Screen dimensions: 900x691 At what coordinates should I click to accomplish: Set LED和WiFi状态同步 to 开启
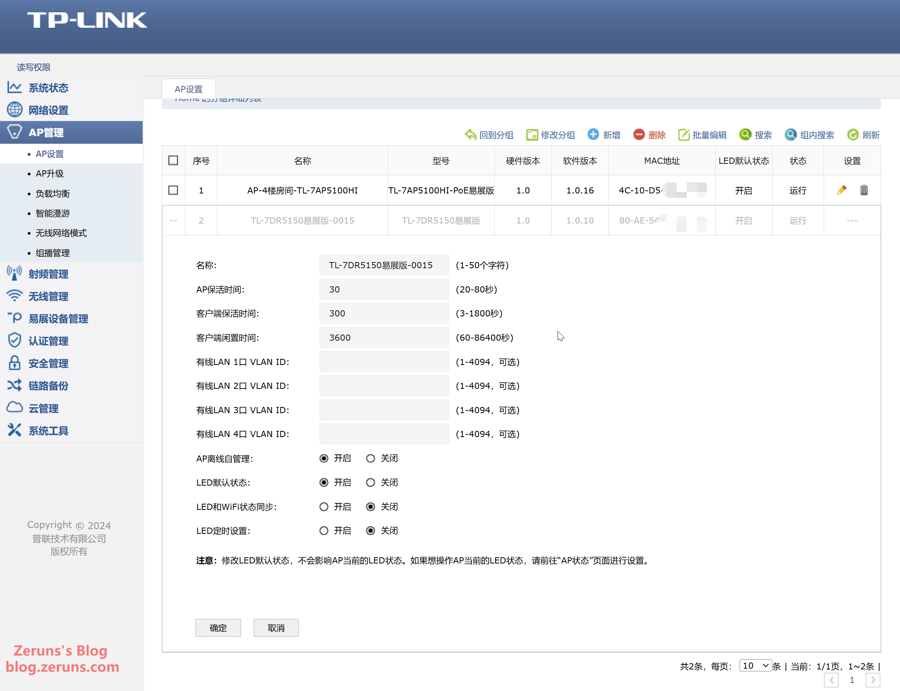[x=324, y=507]
